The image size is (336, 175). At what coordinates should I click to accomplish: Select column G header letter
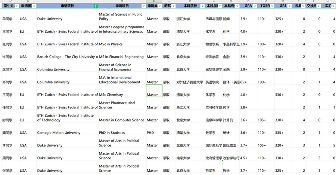pyautogui.click(x=122, y=1)
